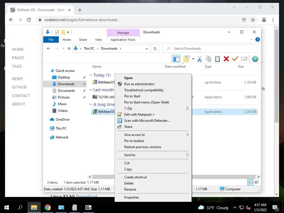Select Network in navigation pane
The width and height of the screenshot is (284, 213).
pyautogui.click(x=62, y=137)
